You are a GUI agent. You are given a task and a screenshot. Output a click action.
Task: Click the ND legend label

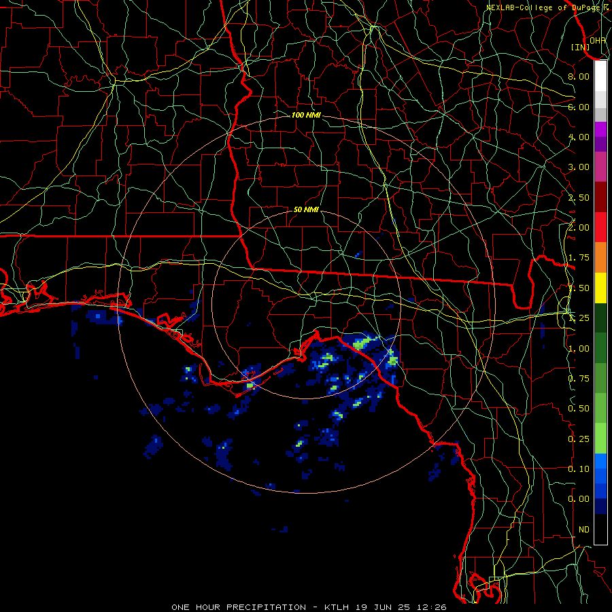584,530
